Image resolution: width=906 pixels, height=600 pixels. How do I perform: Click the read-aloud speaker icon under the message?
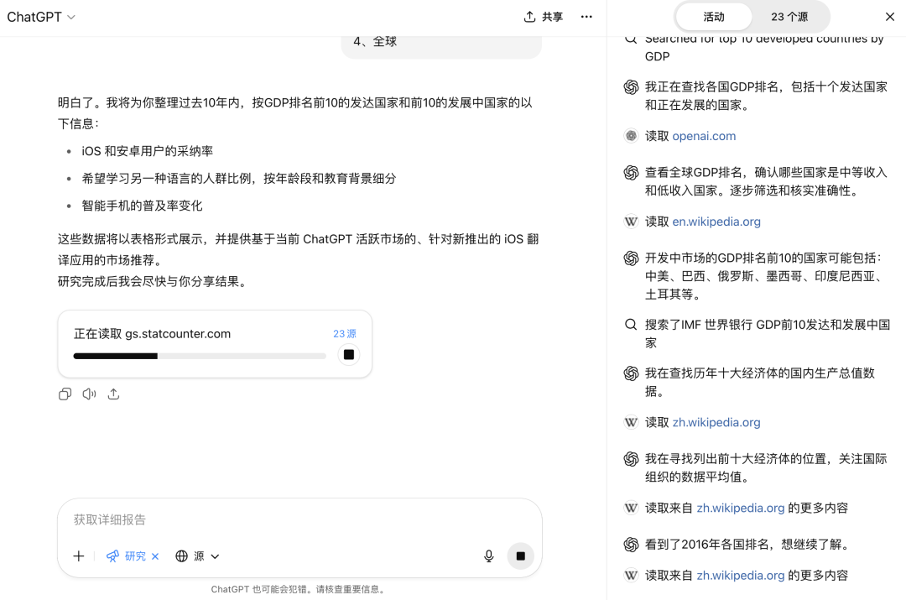point(89,394)
